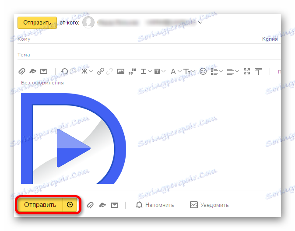The height and width of the screenshot is (231, 295).
Task: Open the font size Тт dropdown
Action: (190, 71)
